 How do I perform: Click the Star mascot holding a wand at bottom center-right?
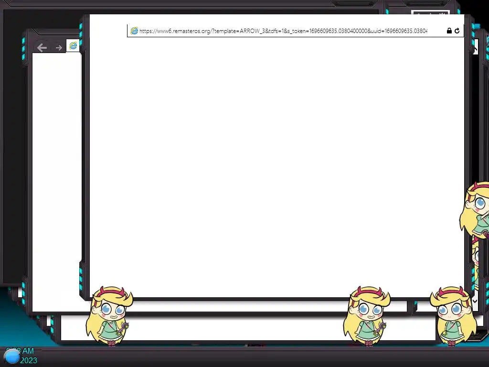pyautogui.click(x=367, y=316)
